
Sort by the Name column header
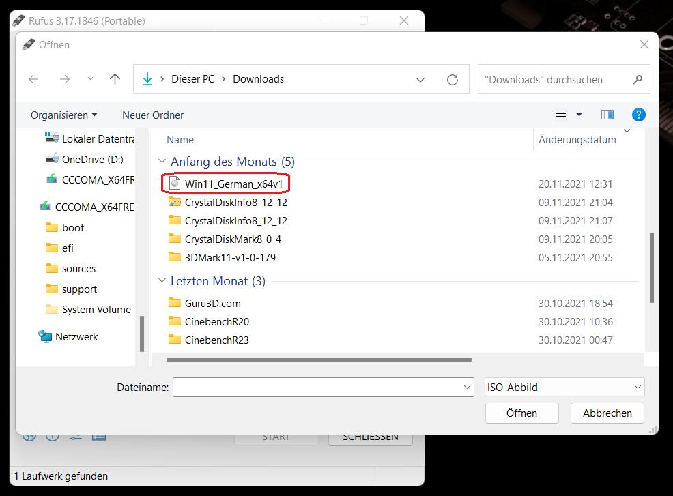pos(180,139)
